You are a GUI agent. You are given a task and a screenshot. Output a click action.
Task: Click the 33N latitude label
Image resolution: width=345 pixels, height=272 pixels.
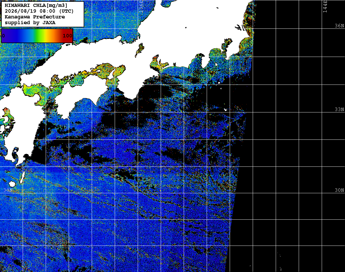(339, 110)
